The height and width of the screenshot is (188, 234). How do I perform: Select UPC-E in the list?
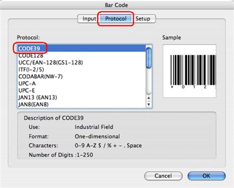point(81,90)
